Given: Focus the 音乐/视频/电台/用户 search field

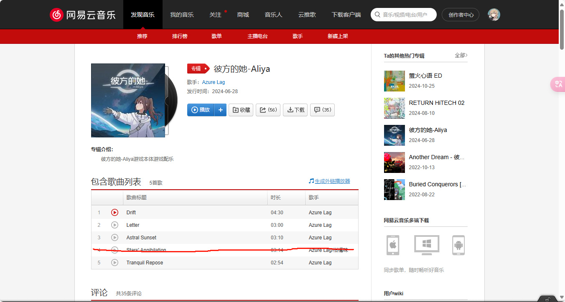Looking at the screenshot, I should coord(404,15).
